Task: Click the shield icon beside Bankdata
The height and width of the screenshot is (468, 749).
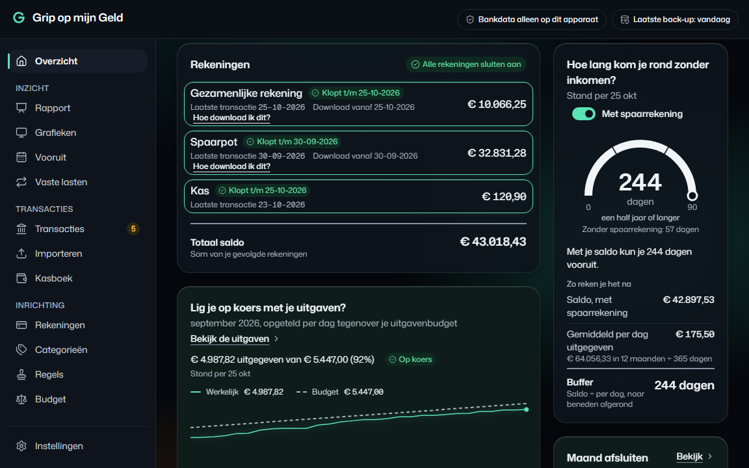Action: click(470, 19)
